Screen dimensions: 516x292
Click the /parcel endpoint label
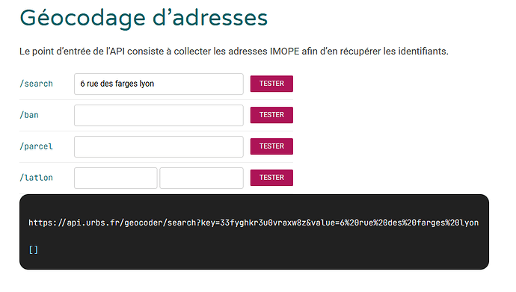(36, 146)
